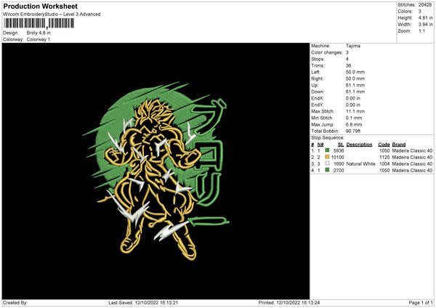Click the Total Bobbin value 90.79ft
The width and height of the screenshot is (436, 308).
tap(353, 131)
